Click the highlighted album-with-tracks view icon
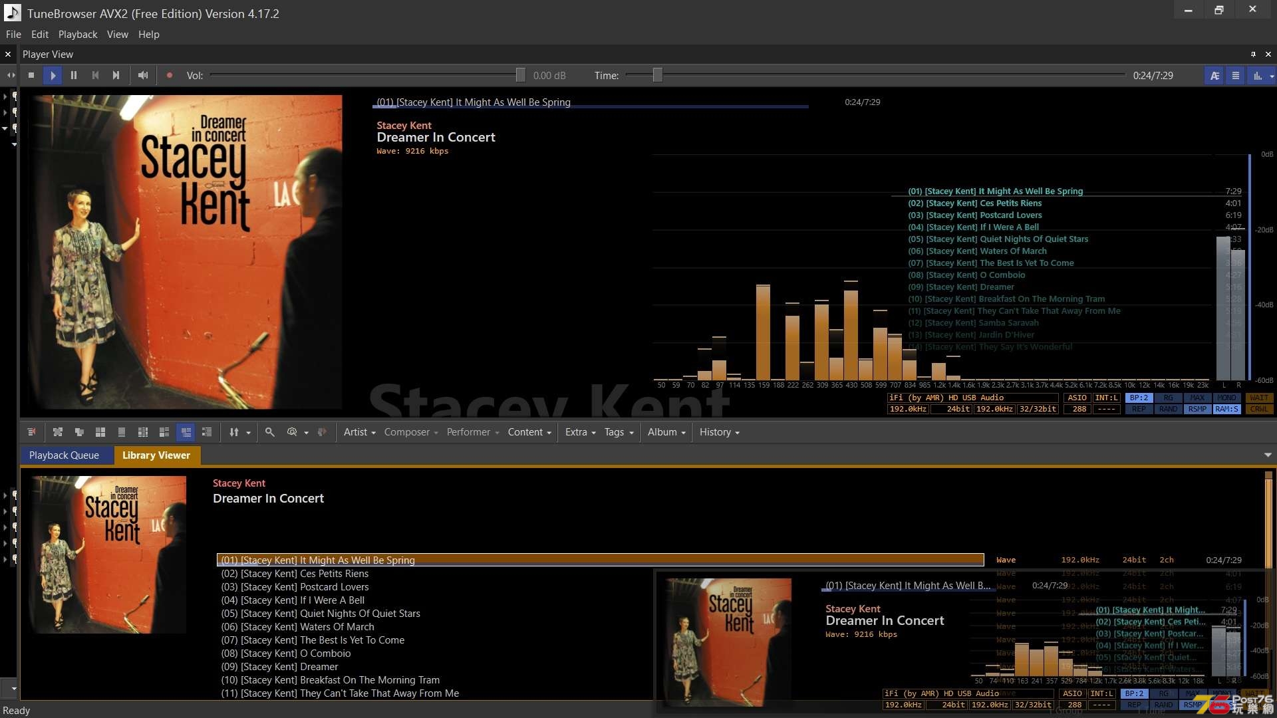 186,432
